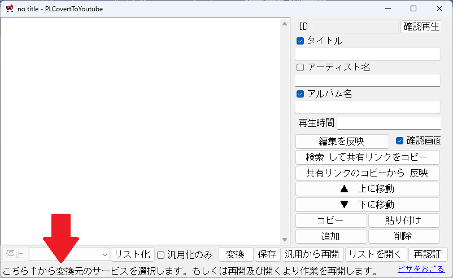The image size is (453, 278).
Task: Move item down with ▼ 下に移動
Action: [x=367, y=204]
